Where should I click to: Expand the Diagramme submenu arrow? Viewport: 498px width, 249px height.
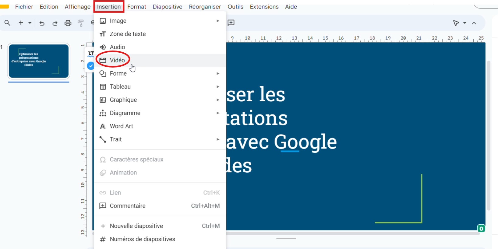218,113
